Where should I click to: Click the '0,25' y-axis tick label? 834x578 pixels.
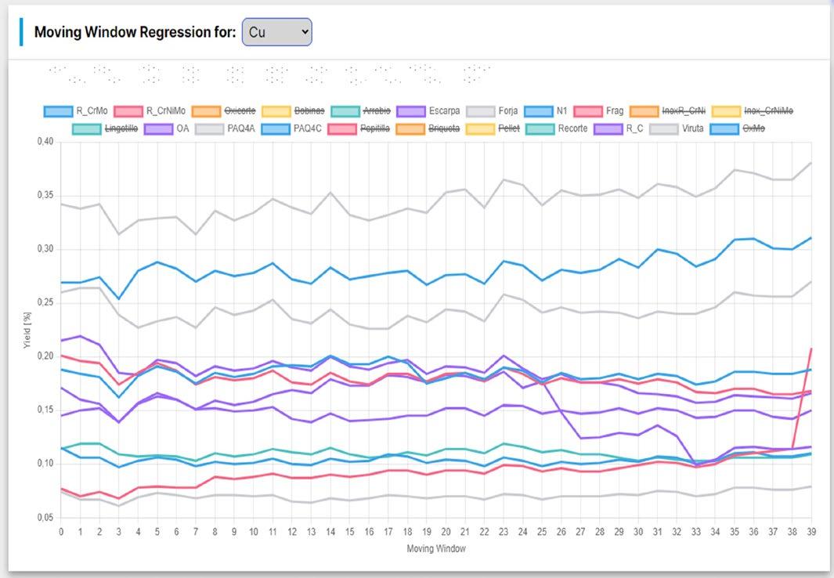pyautogui.click(x=45, y=302)
